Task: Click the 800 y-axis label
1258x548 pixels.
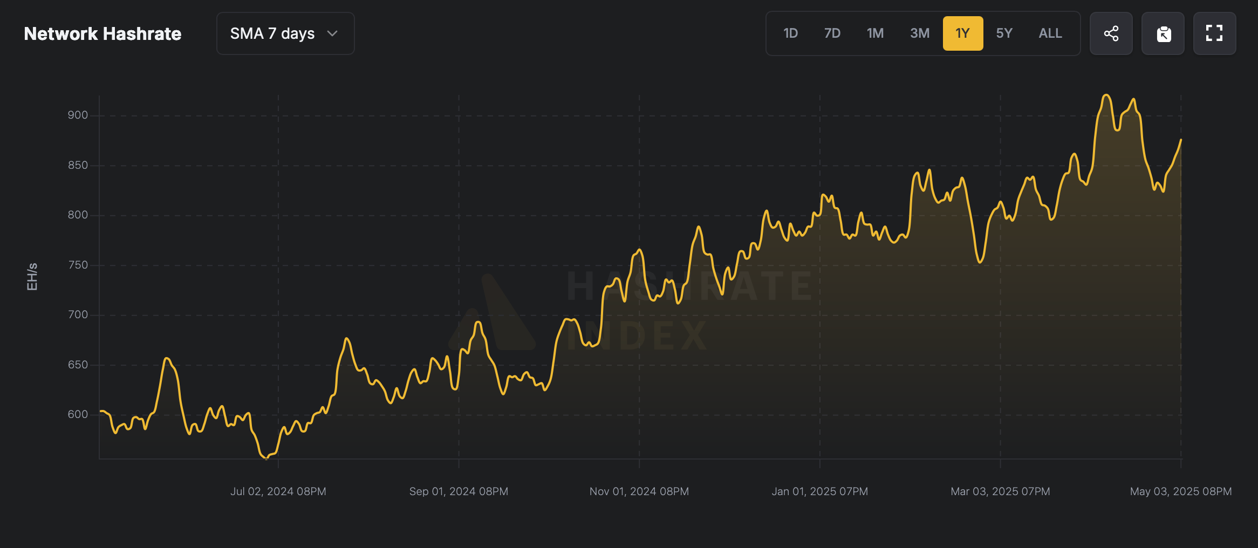Action: (x=78, y=215)
